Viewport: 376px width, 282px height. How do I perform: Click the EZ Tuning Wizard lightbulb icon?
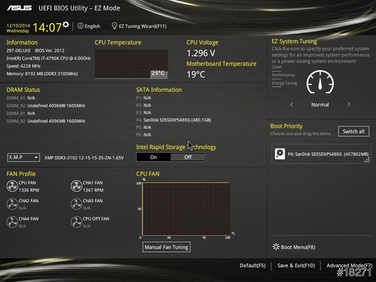click(x=115, y=26)
